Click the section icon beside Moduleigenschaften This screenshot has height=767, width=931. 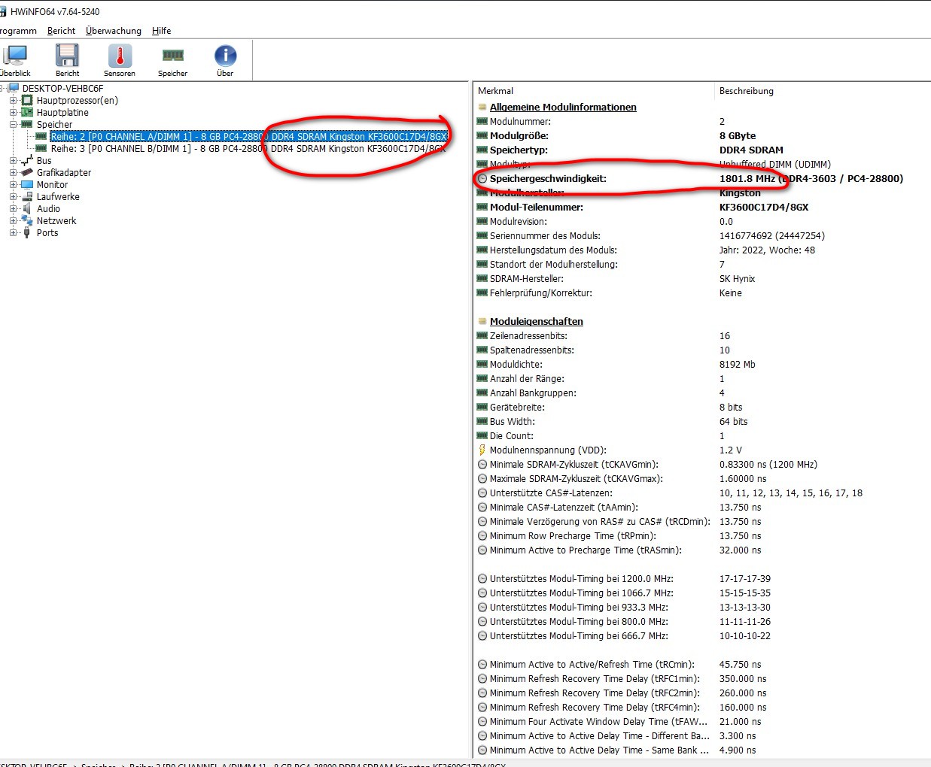pos(482,321)
